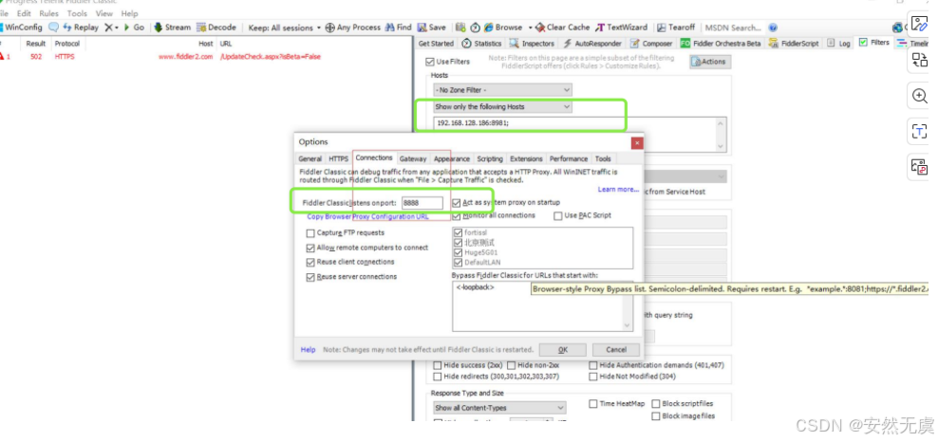Click the magnifier zoom-in icon in right sidebar
Viewport: 938px width, 442px height.
[919, 96]
